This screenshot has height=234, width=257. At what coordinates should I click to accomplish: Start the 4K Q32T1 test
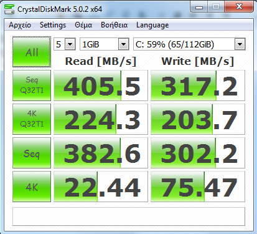32,119
